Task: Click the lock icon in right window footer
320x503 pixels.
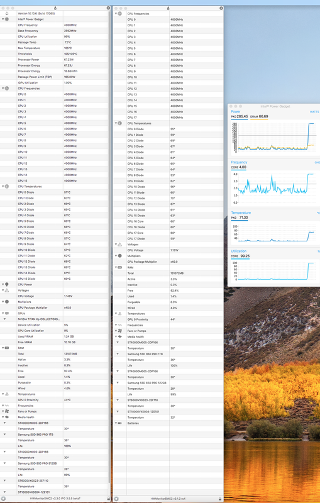Action: point(220,499)
